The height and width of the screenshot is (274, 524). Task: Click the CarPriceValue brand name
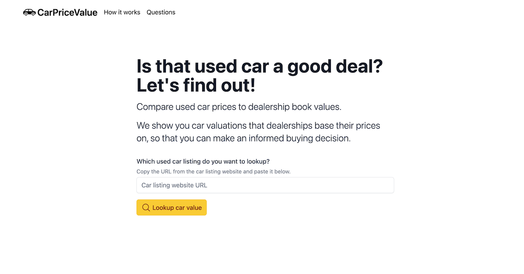pyautogui.click(x=68, y=12)
